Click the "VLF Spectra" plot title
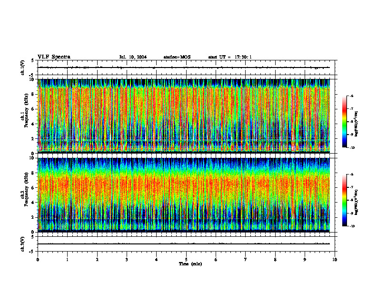 tap(54, 57)
